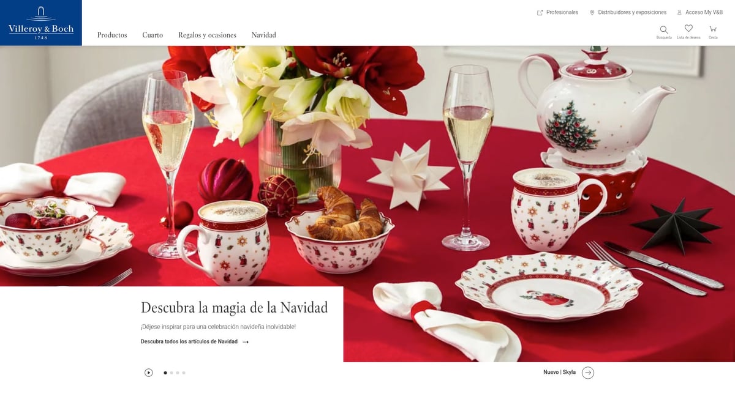The height and width of the screenshot is (413, 735).
Task: Open the shopping cart Cesta icon
Action: [x=713, y=29]
